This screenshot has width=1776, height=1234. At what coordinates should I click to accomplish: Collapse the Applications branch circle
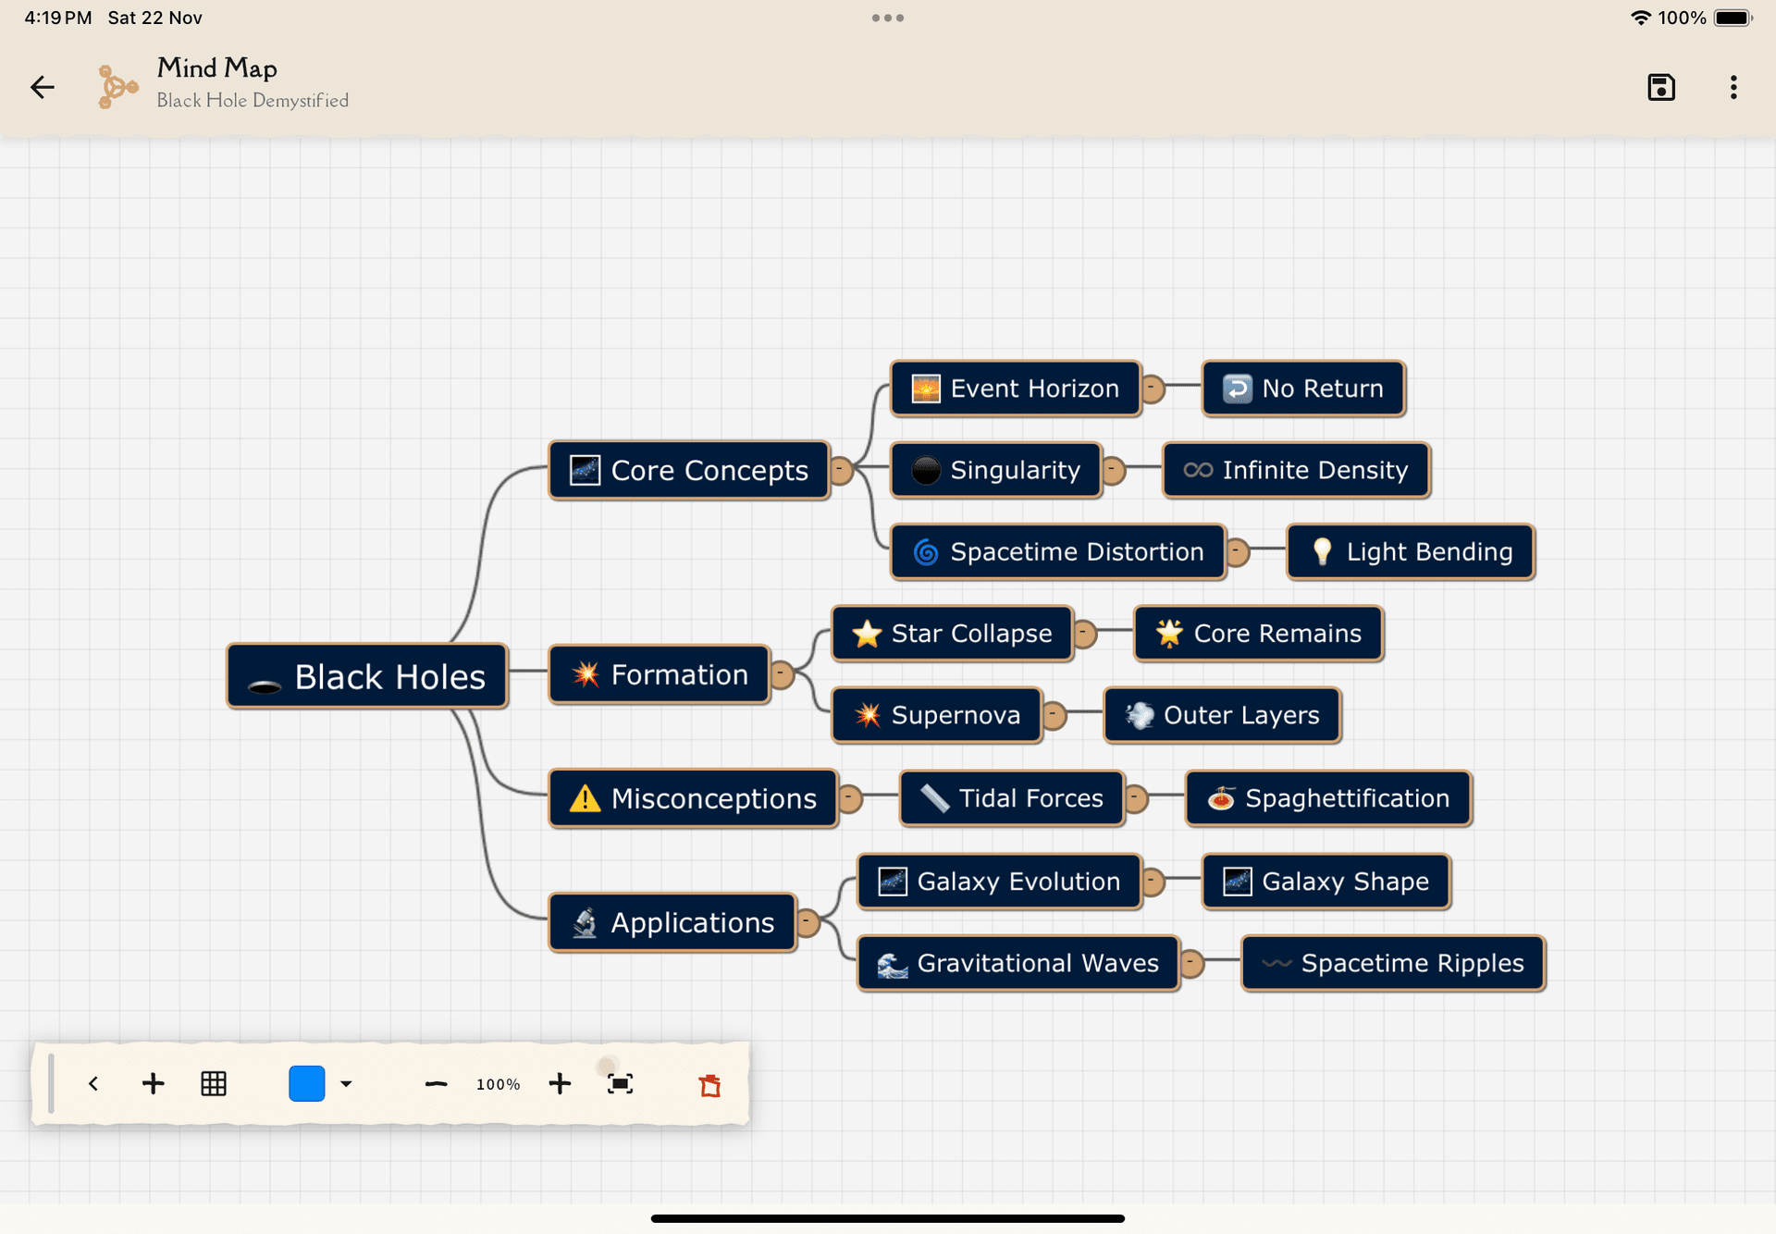click(x=807, y=922)
